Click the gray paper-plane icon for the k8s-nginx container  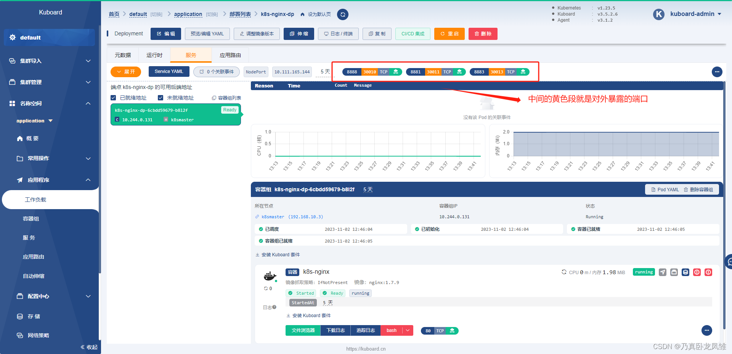(x=663, y=272)
